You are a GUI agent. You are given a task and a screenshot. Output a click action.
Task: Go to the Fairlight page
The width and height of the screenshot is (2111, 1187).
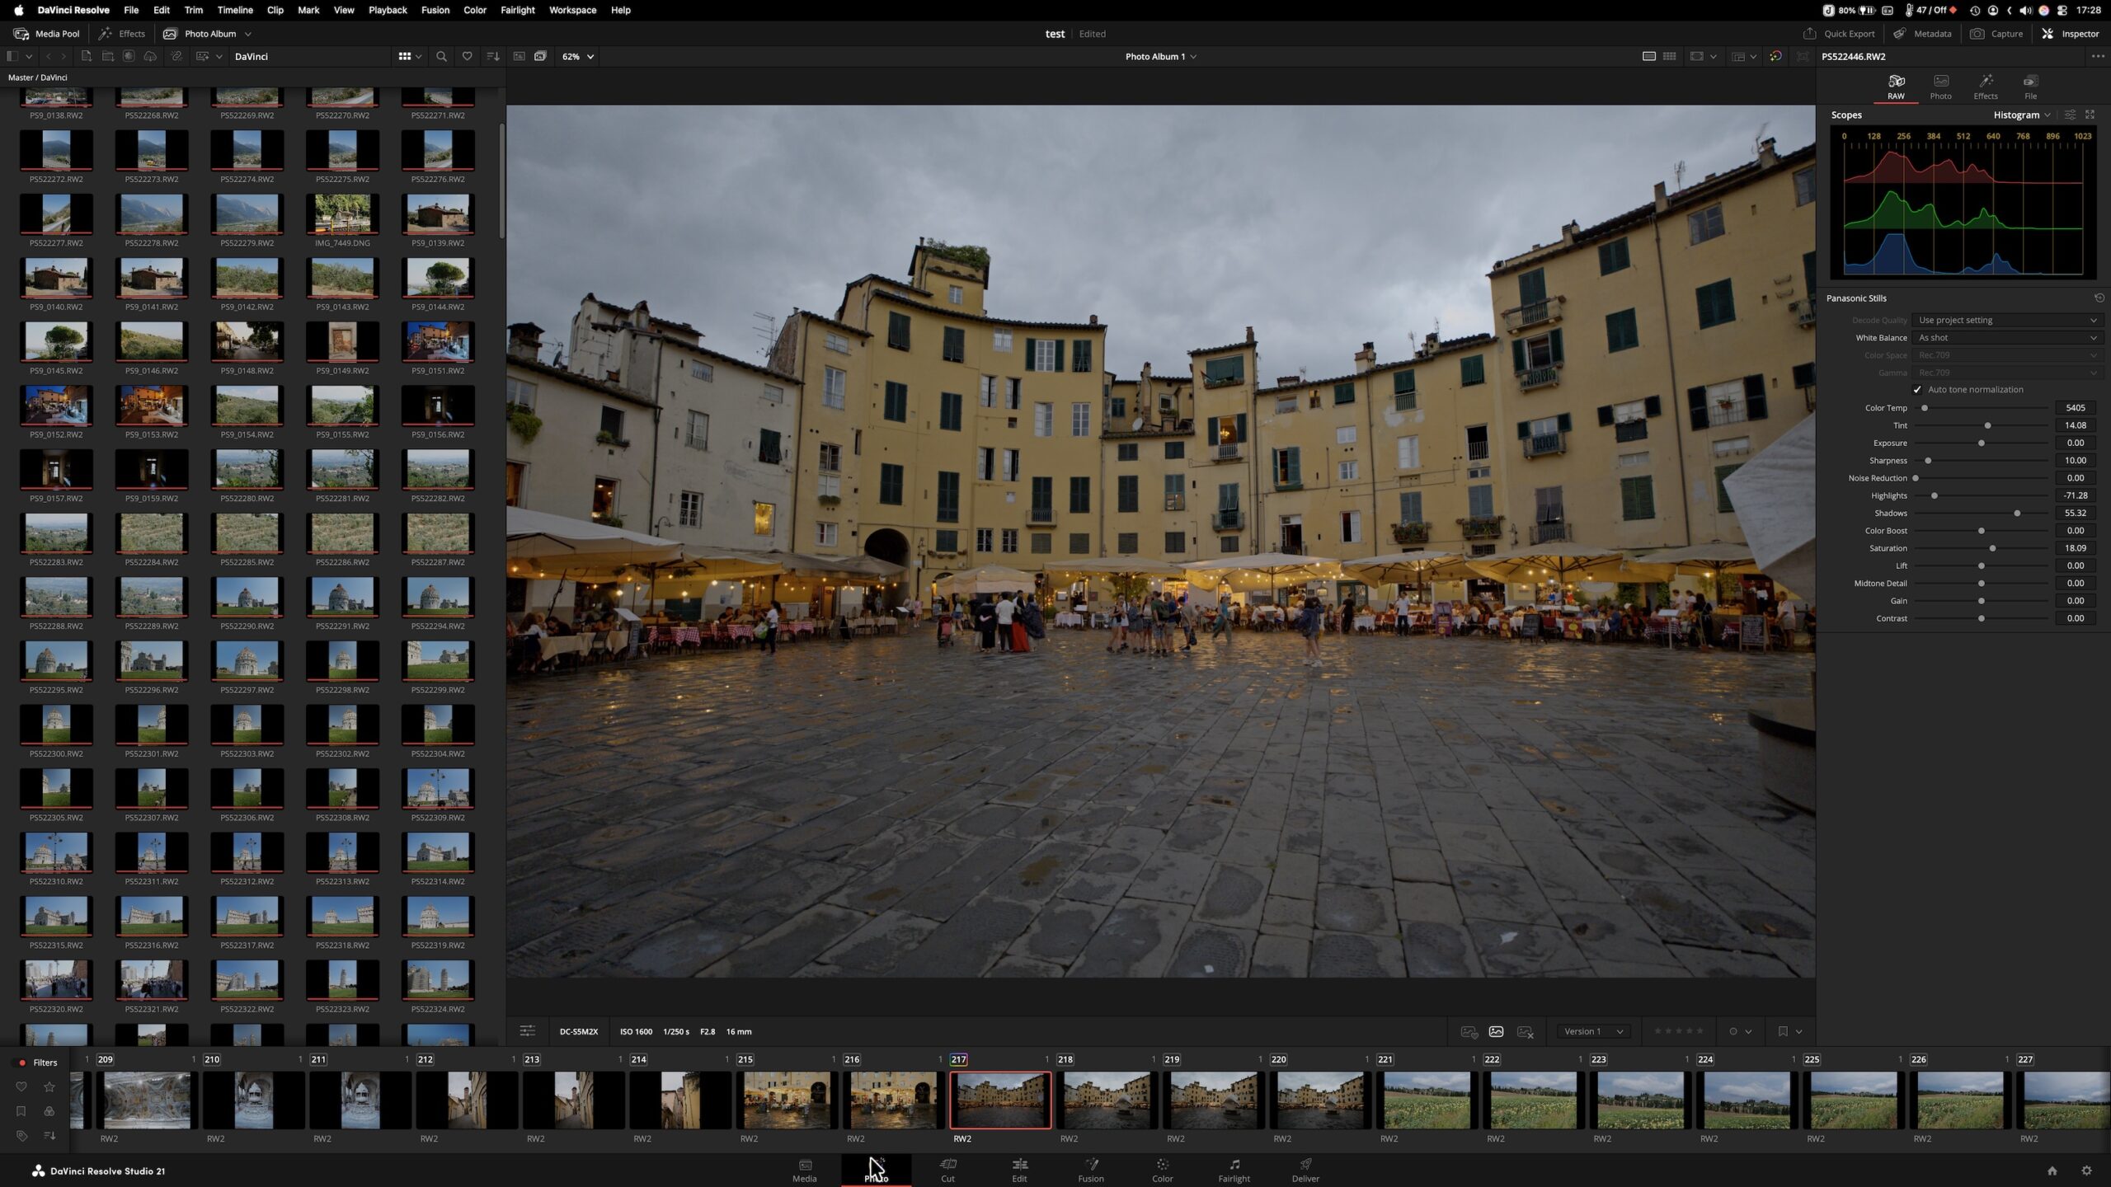click(1234, 1171)
